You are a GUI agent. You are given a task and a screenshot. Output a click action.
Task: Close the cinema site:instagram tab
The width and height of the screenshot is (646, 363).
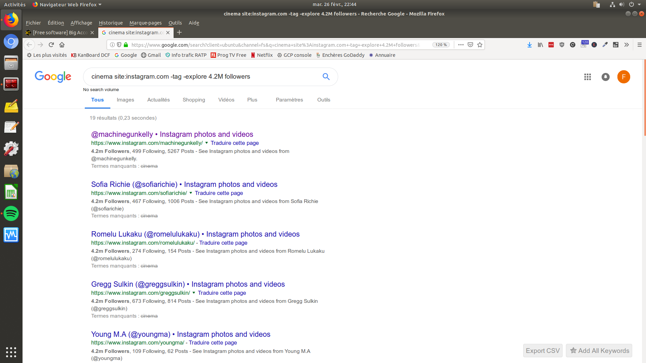(168, 33)
